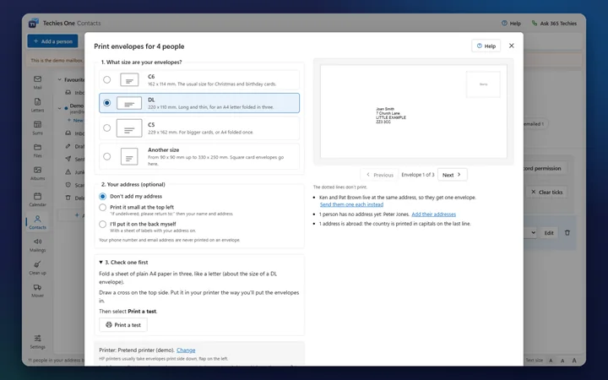Click the Another size envelope picture
The height and width of the screenshot is (380, 608).
pyautogui.click(x=129, y=157)
